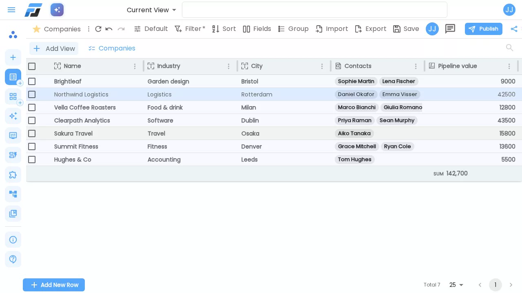Click the Tom Hughes contact chip
This screenshot has height=293, width=522.
(355, 160)
